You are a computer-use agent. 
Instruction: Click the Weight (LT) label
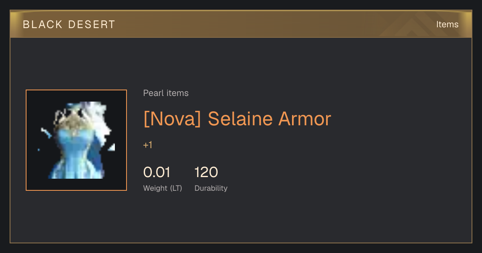coord(163,188)
